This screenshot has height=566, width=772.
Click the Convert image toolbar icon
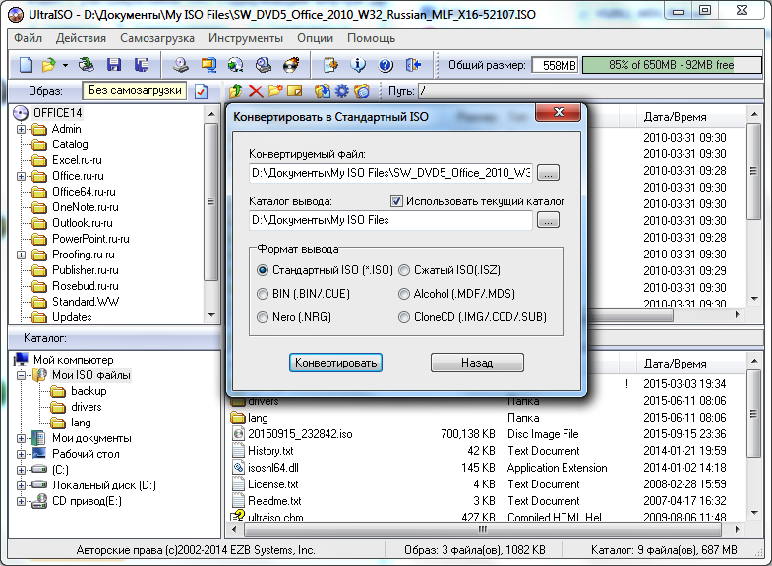(235, 65)
